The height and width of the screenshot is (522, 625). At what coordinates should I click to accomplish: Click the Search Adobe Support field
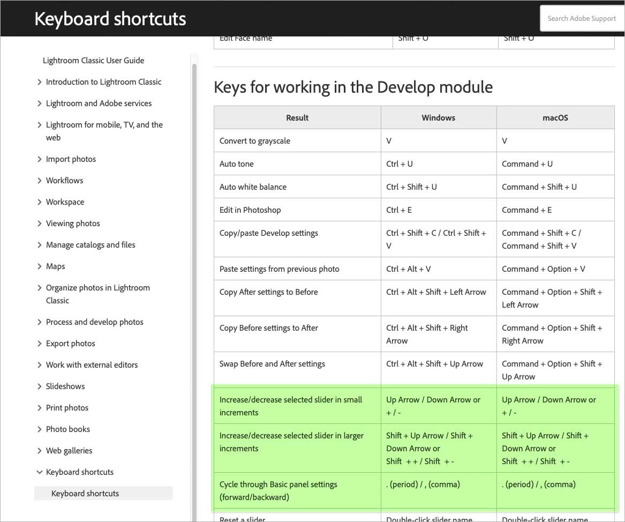[582, 18]
